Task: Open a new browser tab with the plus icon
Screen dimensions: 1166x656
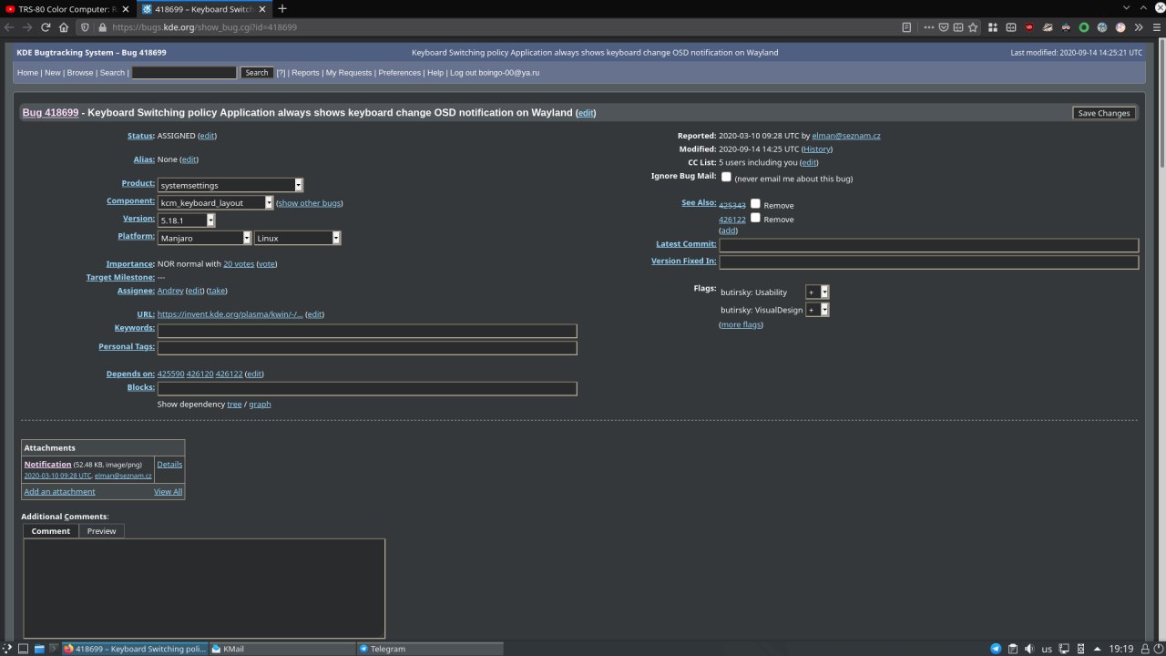Action: click(x=282, y=9)
